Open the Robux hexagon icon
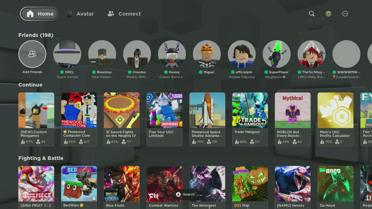The width and height of the screenshot is (372, 209). click(x=328, y=14)
